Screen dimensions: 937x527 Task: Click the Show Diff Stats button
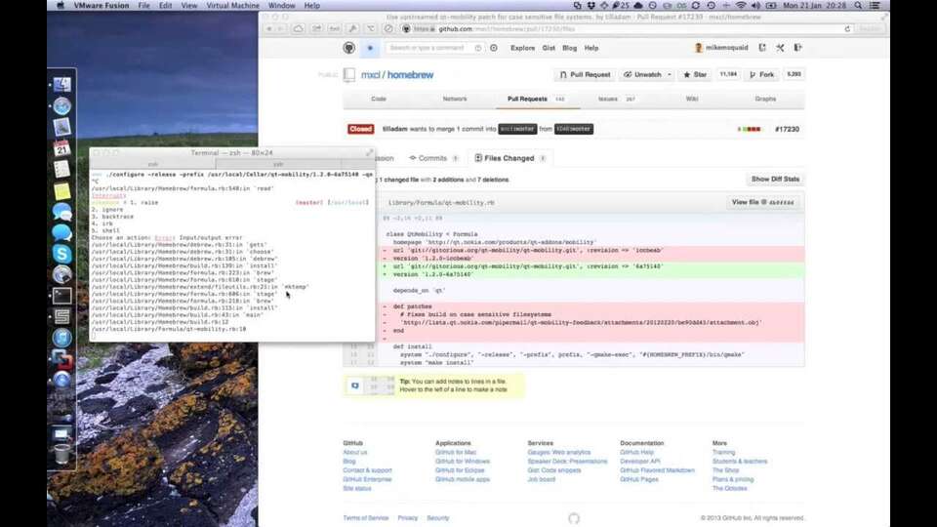tap(775, 180)
